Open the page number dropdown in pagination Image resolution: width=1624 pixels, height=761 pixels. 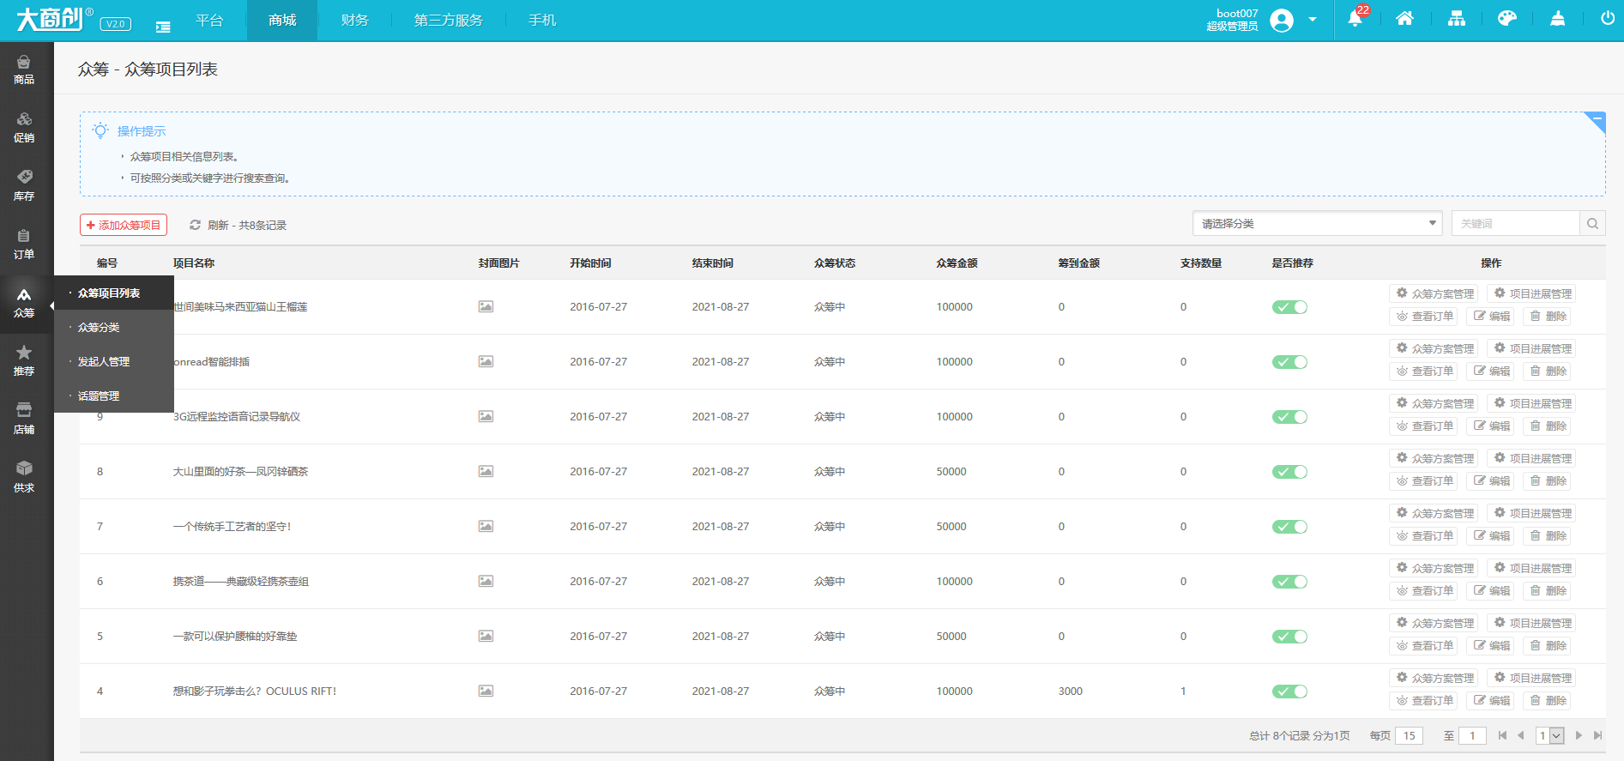click(x=1549, y=736)
